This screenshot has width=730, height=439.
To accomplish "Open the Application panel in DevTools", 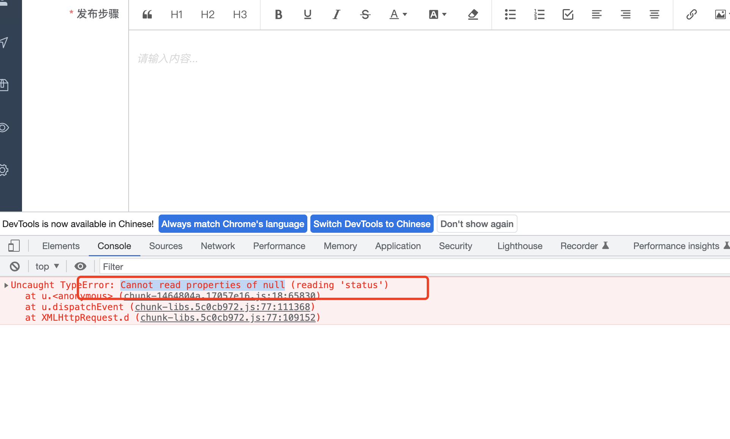I will (x=398, y=246).
